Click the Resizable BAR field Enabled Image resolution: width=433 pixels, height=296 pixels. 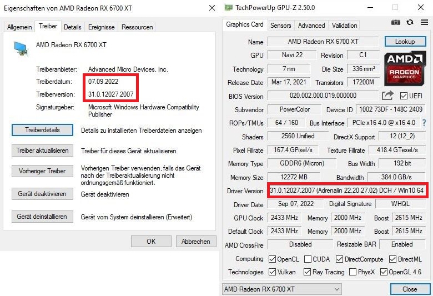[402, 244]
